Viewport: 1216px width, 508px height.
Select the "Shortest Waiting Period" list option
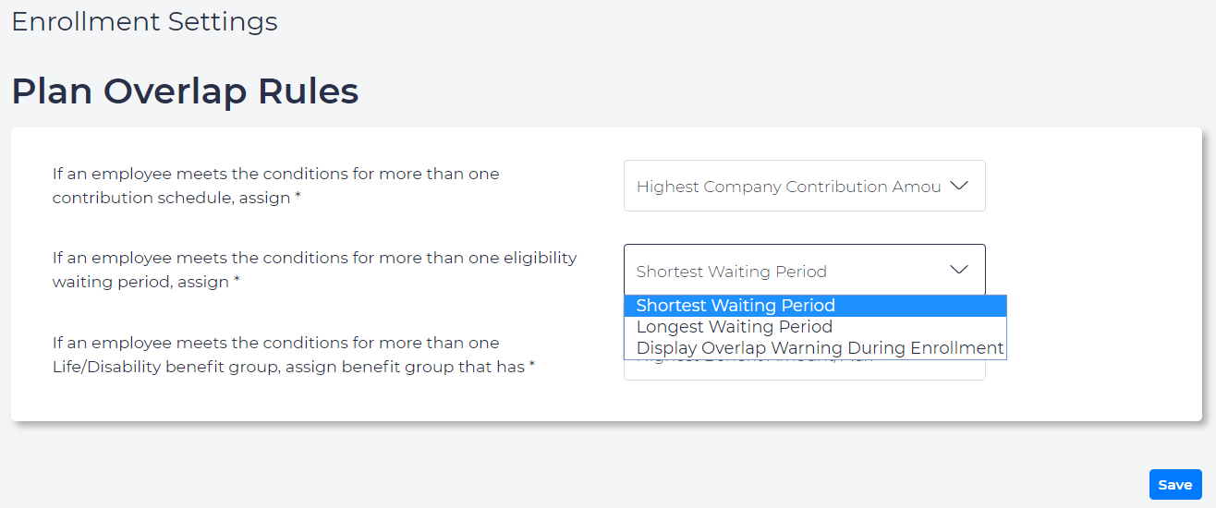[736, 306]
